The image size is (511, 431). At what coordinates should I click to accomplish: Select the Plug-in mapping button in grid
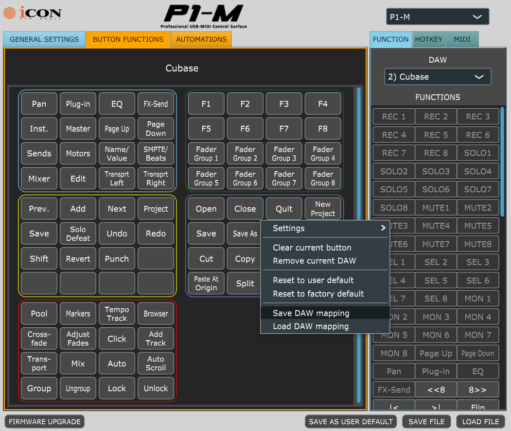[78, 104]
